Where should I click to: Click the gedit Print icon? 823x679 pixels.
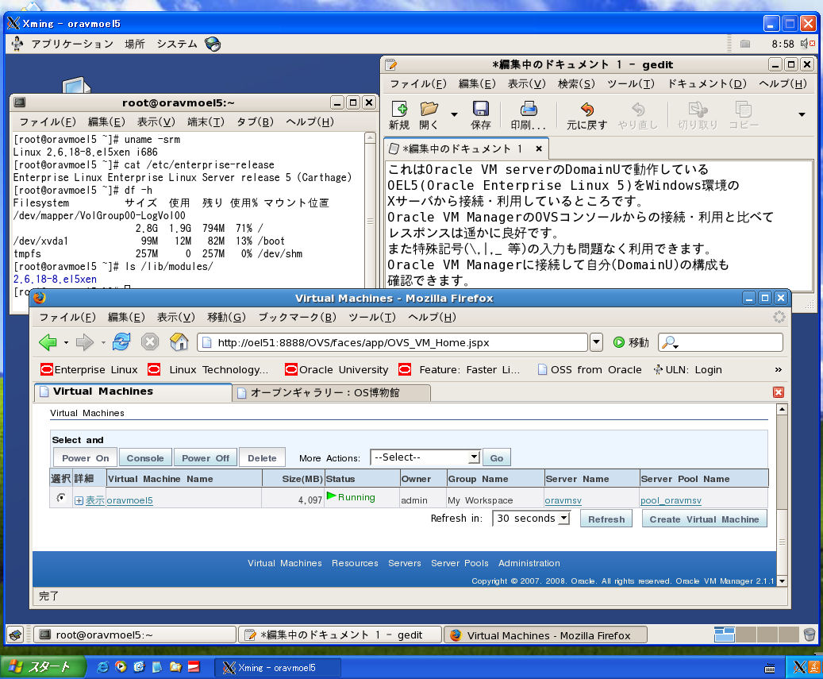point(529,109)
